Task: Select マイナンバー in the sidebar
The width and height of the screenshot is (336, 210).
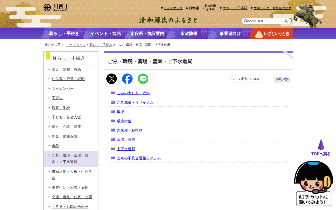Action: pyautogui.click(x=62, y=88)
